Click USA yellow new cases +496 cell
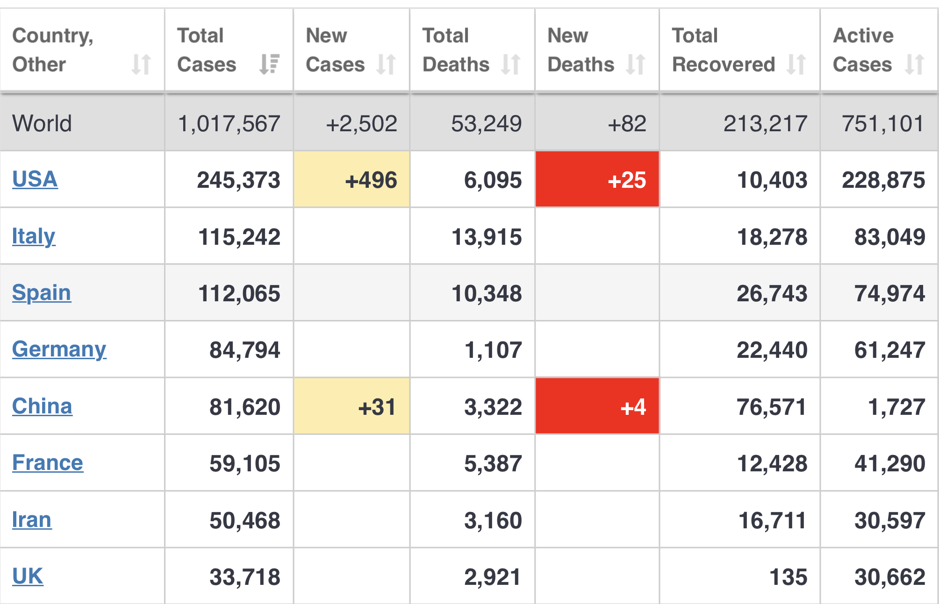 tap(351, 179)
